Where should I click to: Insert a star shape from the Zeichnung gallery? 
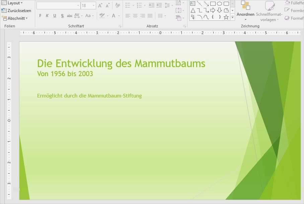coord(226,17)
